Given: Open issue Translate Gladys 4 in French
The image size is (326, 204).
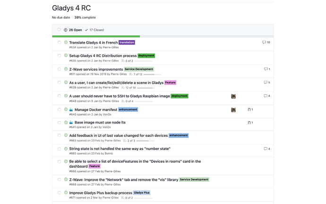Looking at the screenshot, I should 94,43.
